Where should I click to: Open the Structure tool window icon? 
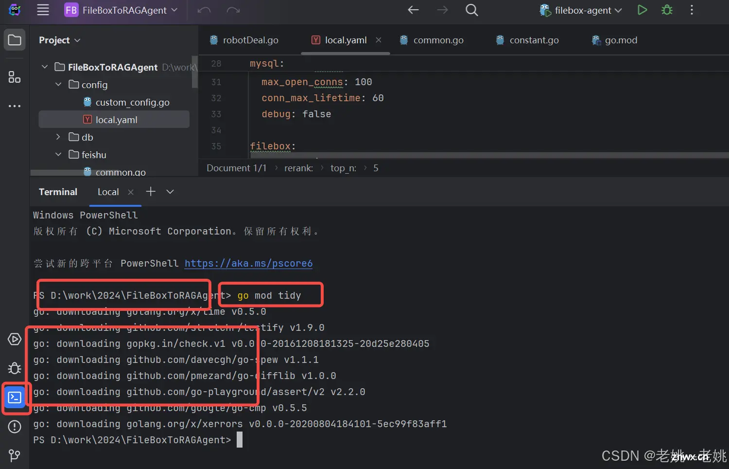[15, 77]
